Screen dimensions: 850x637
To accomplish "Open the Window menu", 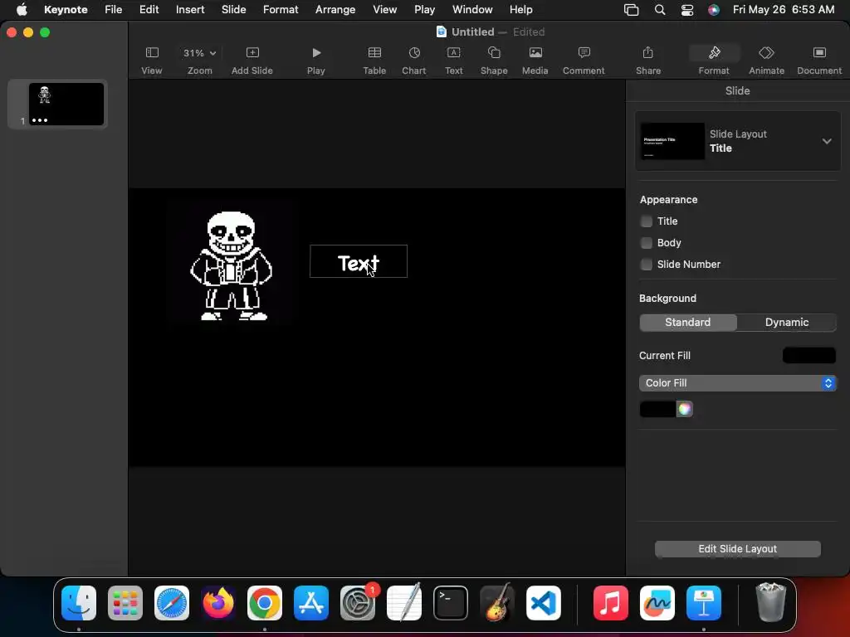I will click(472, 9).
